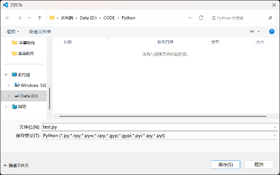Select Windows SSD drive in sidebar

point(30,85)
